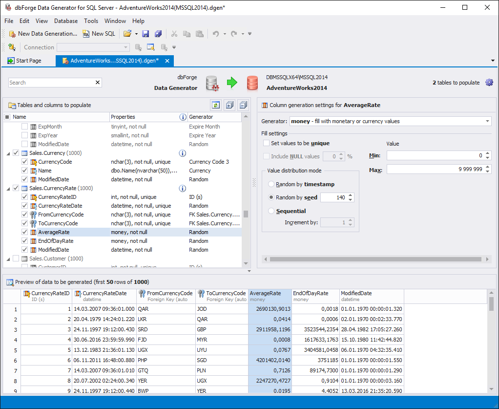The image size is (499, 409).
Task: Uncheck the AverageRate column checkbox
Action: click(x=24, y=232)
